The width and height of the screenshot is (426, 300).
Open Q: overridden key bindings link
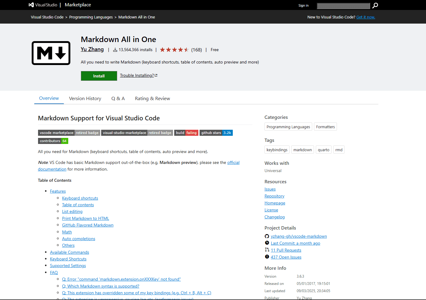tap(136, 293)
